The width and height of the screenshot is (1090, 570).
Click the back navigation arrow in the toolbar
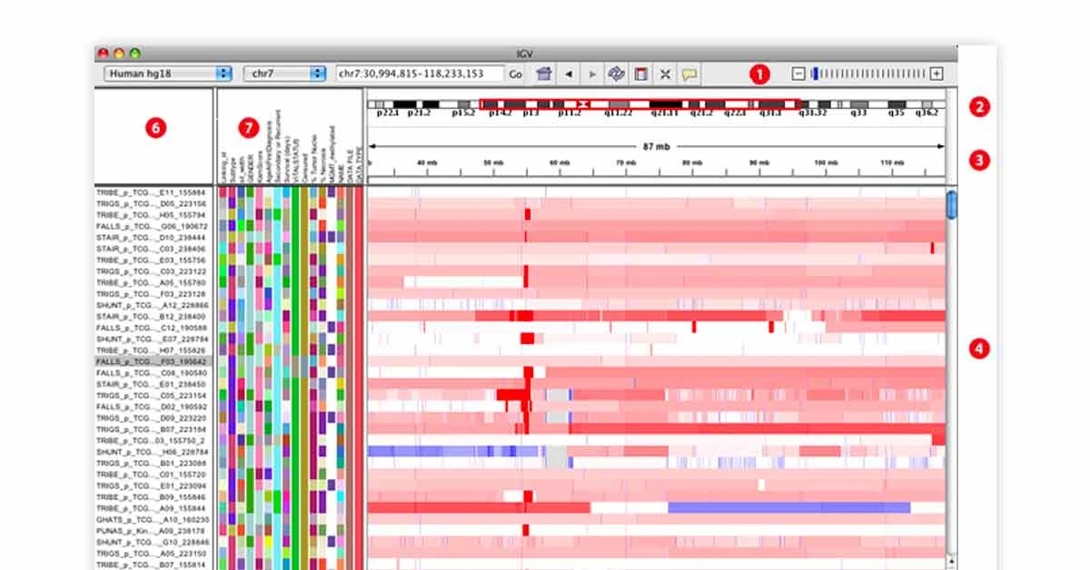(567, 74)
